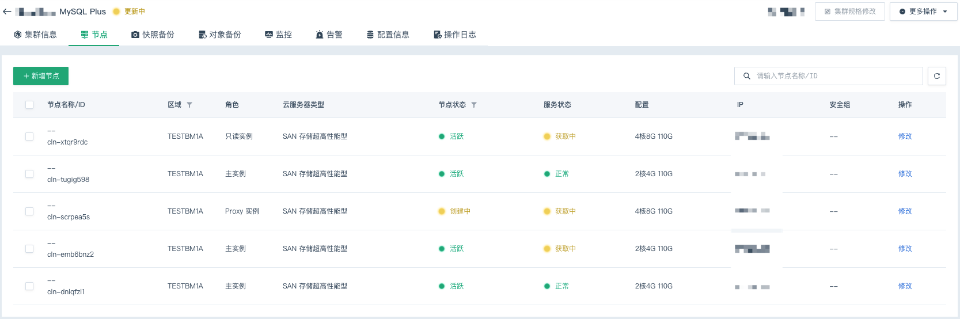The height and width of the screenshot is (319, 960).
Task: Click 修改 for node cln-emb6bnz2
Action: tap(905, 249)
